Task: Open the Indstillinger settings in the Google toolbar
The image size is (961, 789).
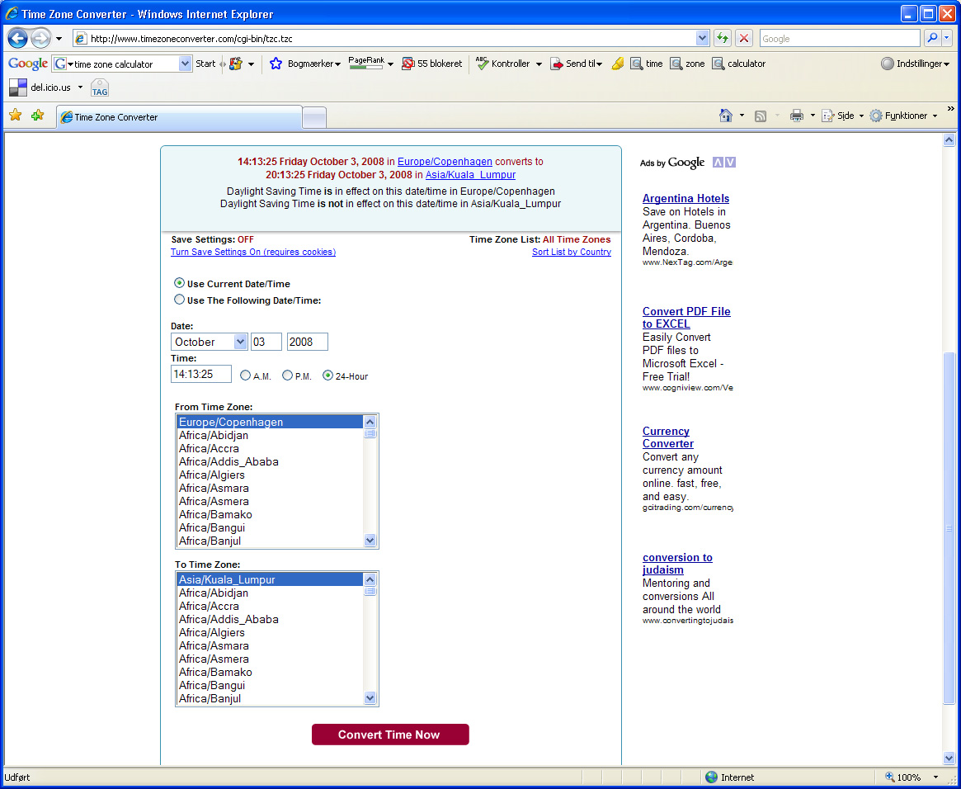Action: (x=915, y=64)
